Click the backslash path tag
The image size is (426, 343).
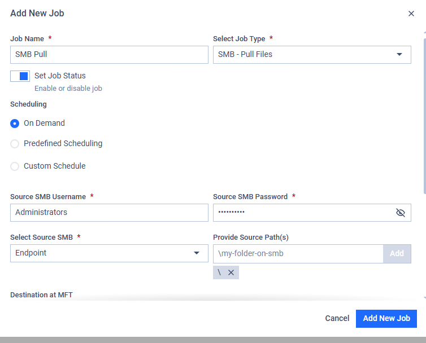(220, 272)
